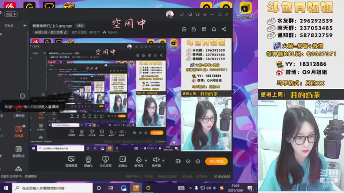Open the orange app icon on the taskbar
344x193 pixels.
(x=136, y=188)
